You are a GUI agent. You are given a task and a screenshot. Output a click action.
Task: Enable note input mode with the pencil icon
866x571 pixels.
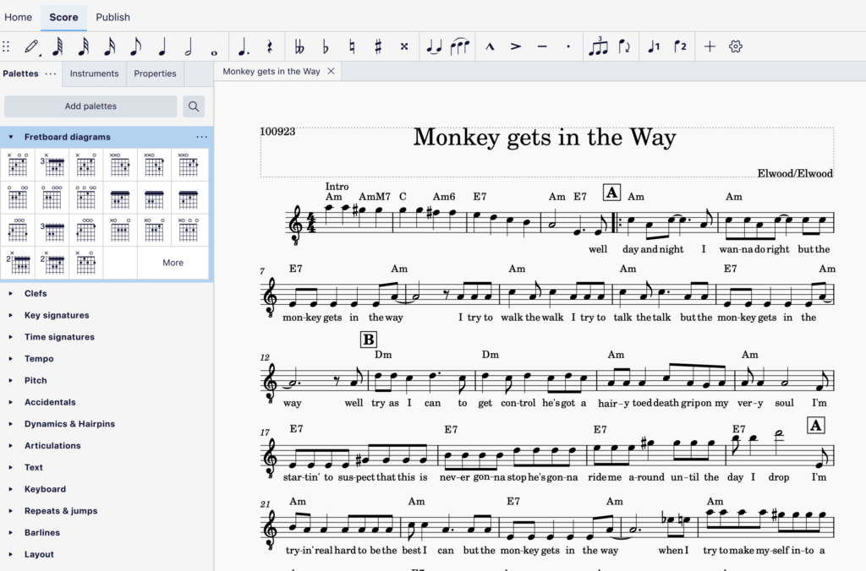(x=33, y=46)
